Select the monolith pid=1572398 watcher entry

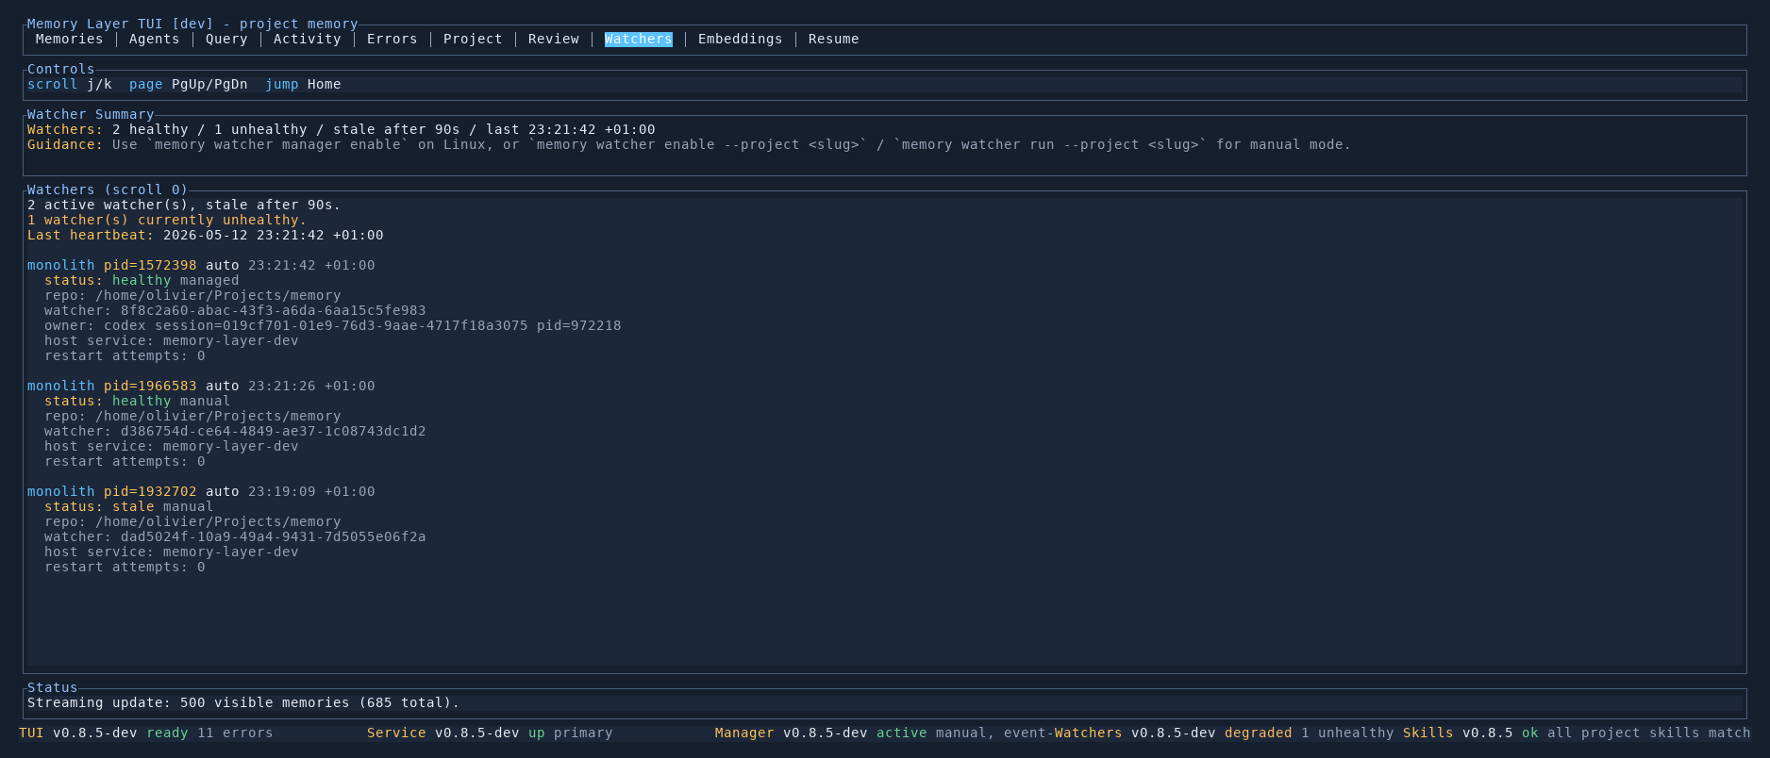pyautogui.click(x=201, y=265)
